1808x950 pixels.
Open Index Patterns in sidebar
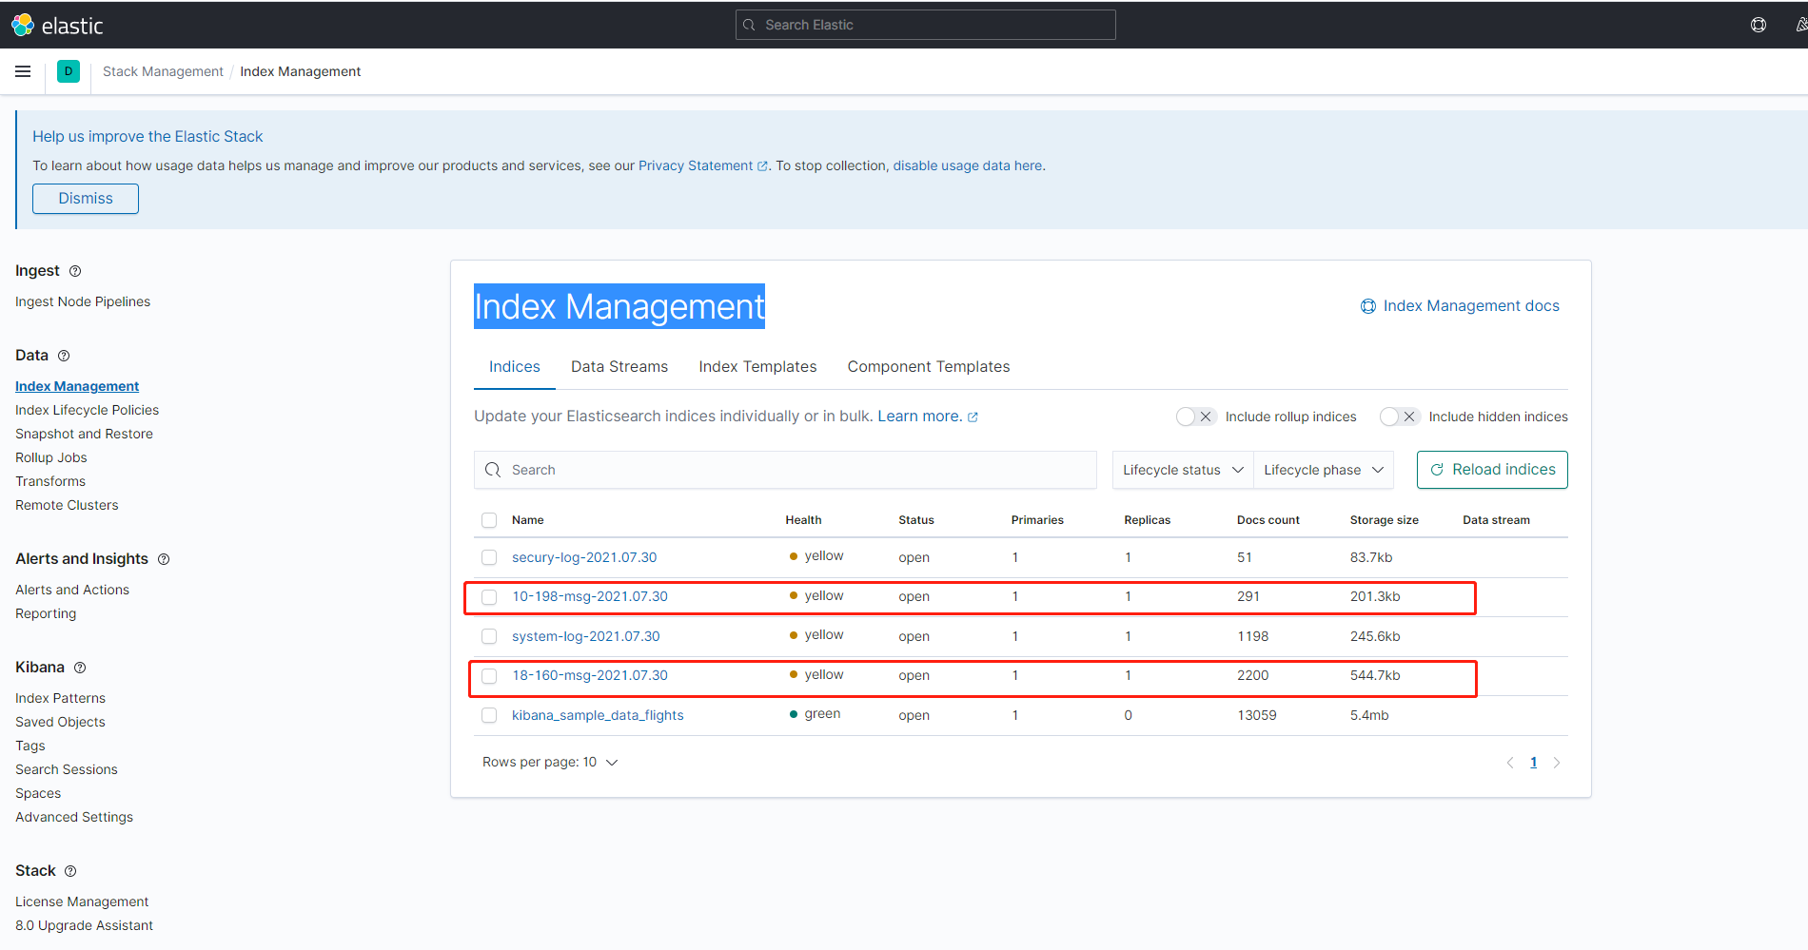[x=60, y=698]
